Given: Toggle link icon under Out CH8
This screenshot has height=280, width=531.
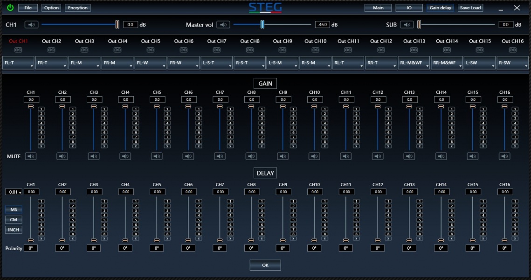Looking at the screenshot, I should [249, 50].
